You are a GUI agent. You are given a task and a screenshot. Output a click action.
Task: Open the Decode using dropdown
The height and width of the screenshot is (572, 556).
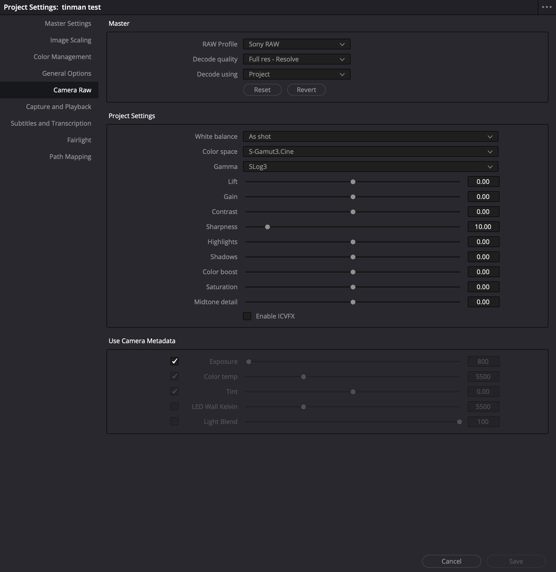(296, 74)
